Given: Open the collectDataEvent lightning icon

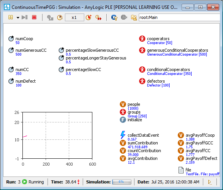Looking at the screenshot, I should 123,135.
